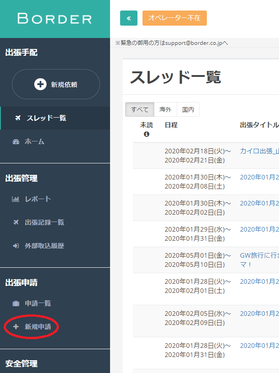Viewport: 279px width, 373px height.
Task: Click the dashboard icon beside ホーム
Action: pyautogui.click(x=16, y=142)
